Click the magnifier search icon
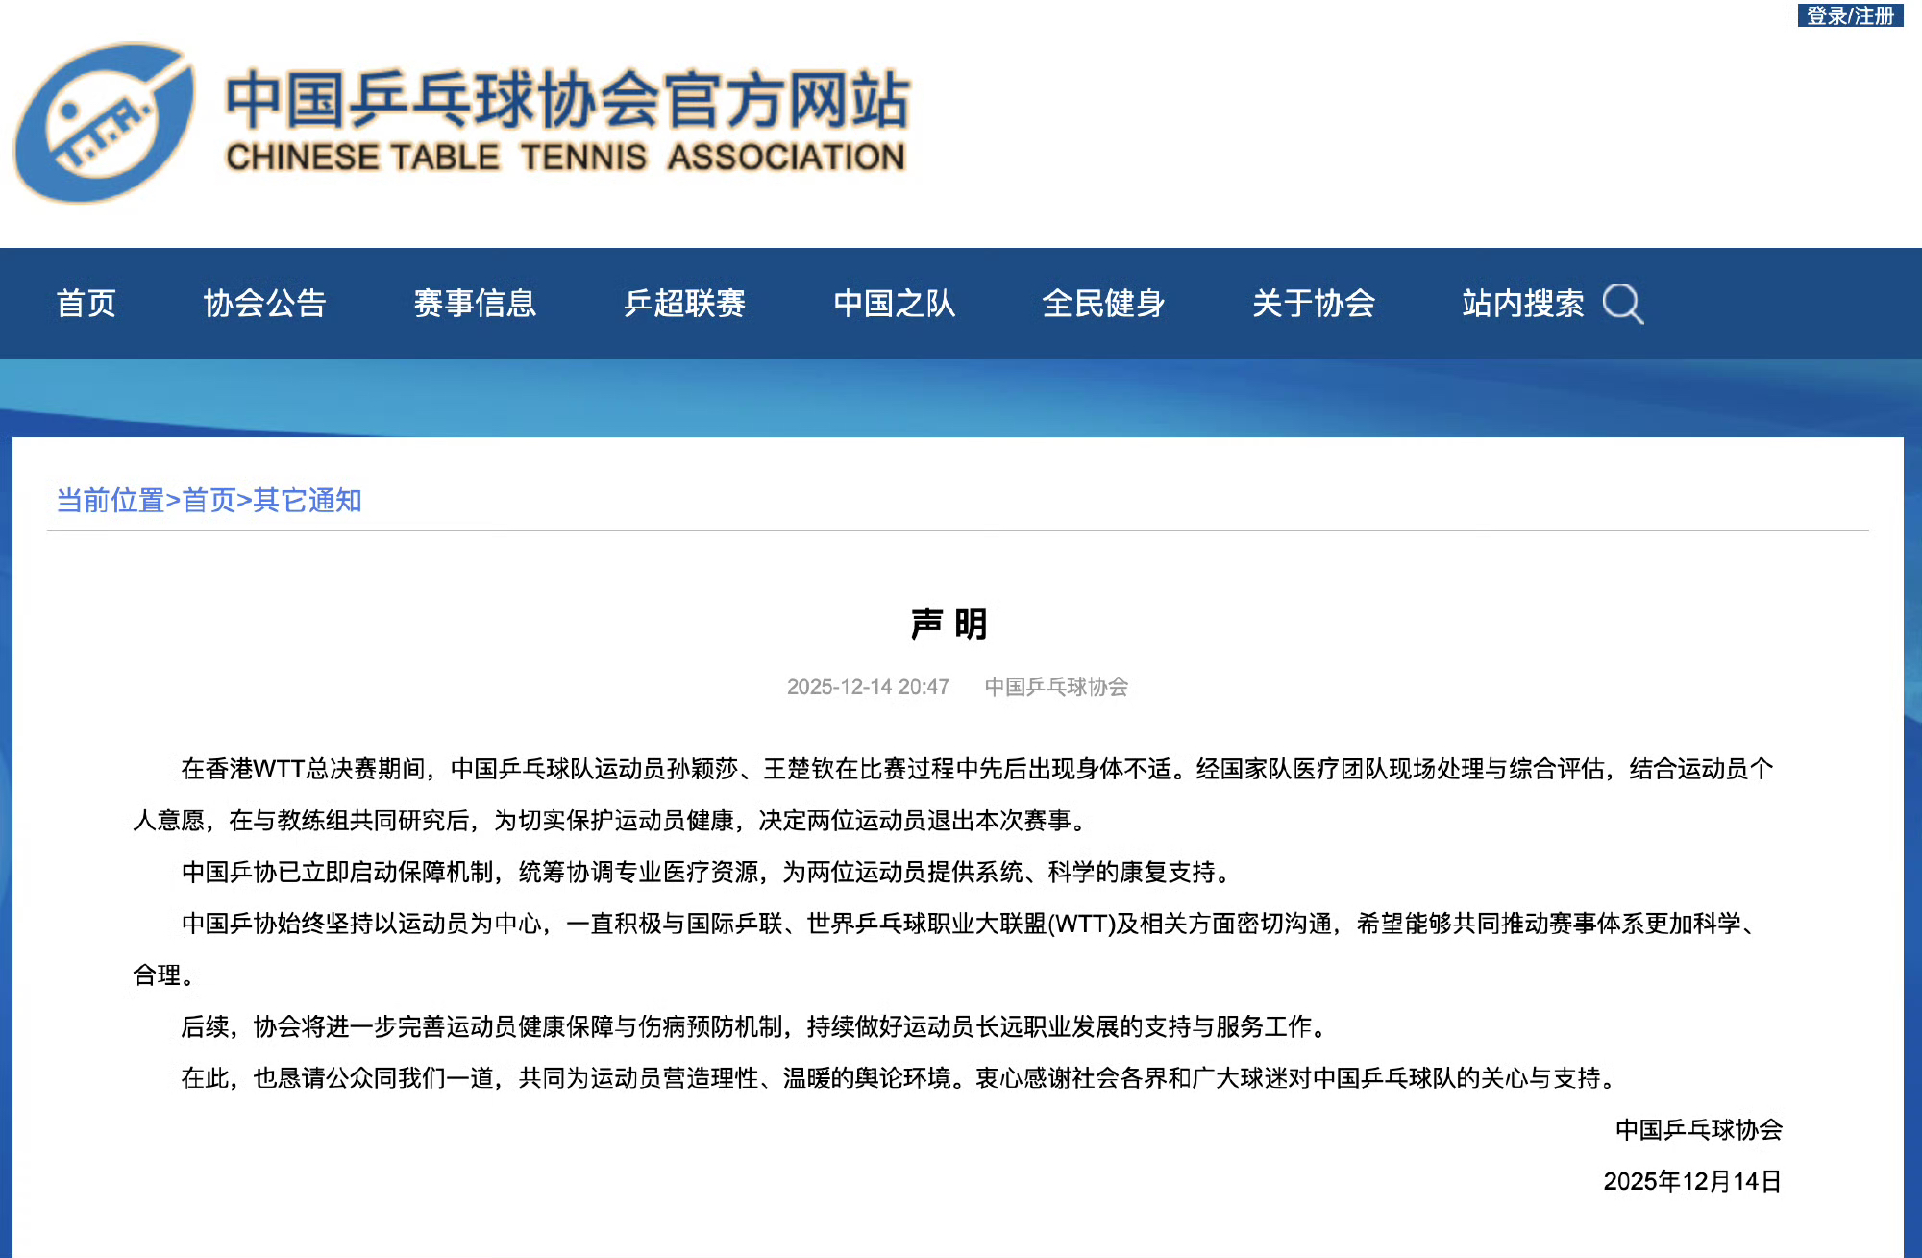 pos(1622,304)
